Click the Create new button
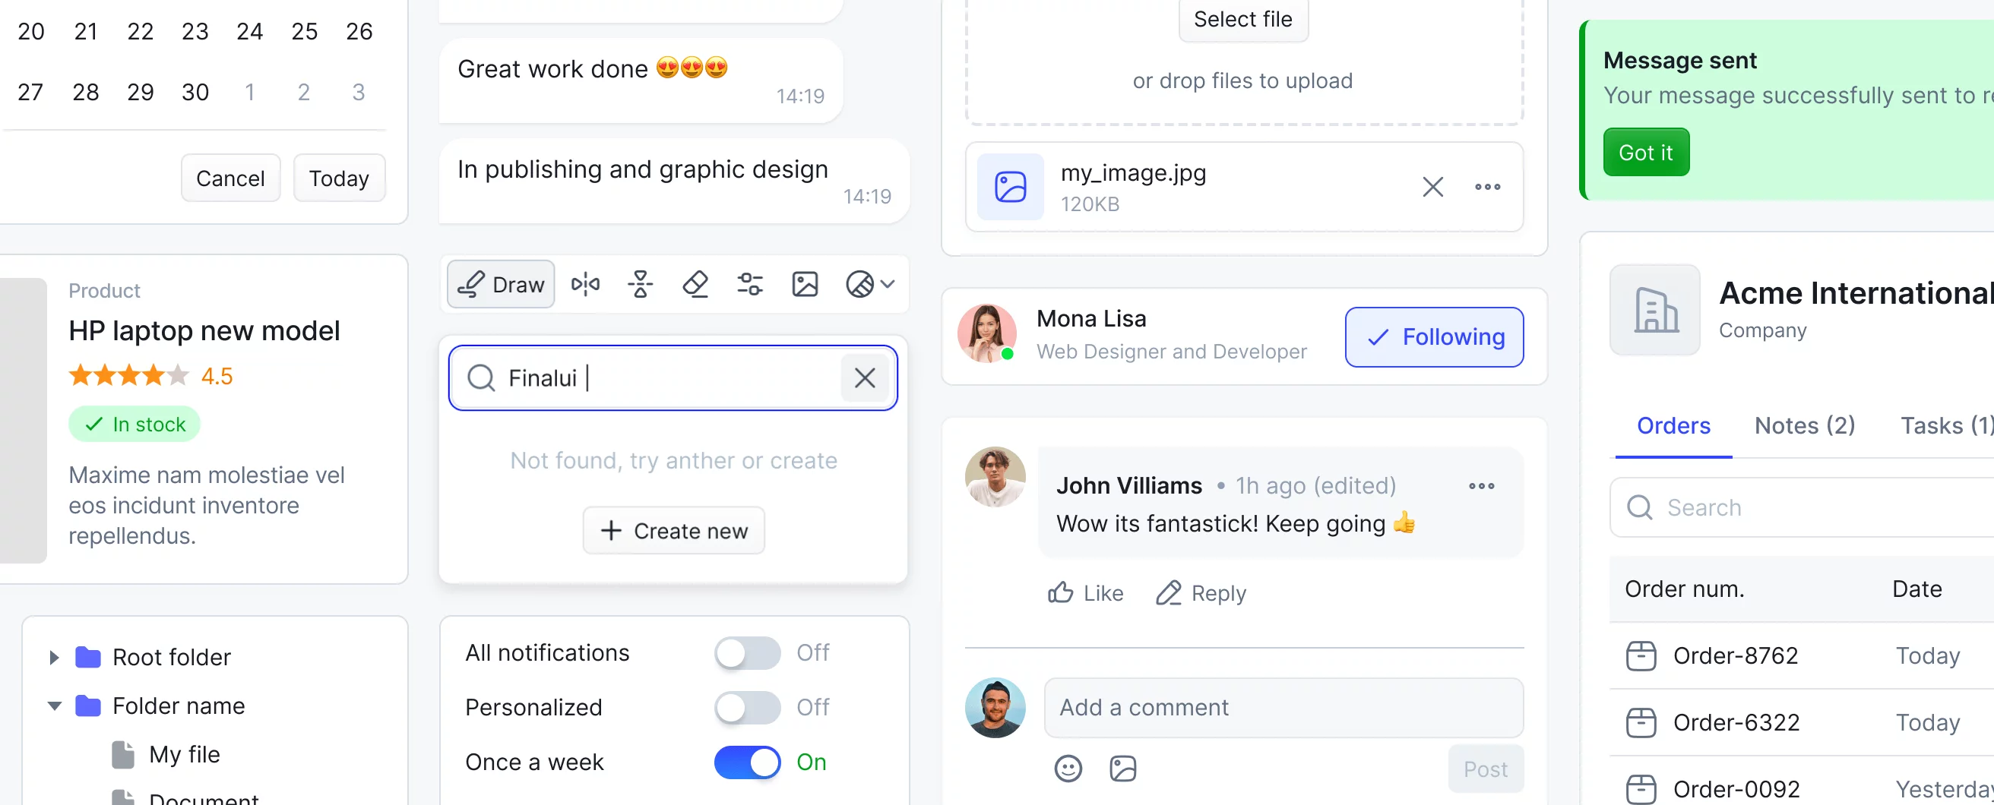The width and height of the screenshot is (1994, 805). click(x=673, y=531)
